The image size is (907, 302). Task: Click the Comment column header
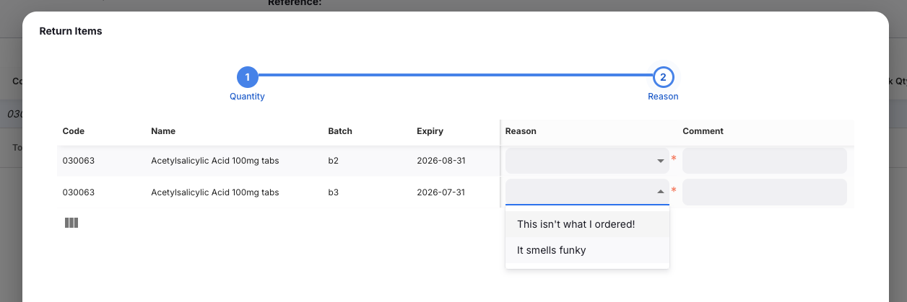(x=703, y=131)
